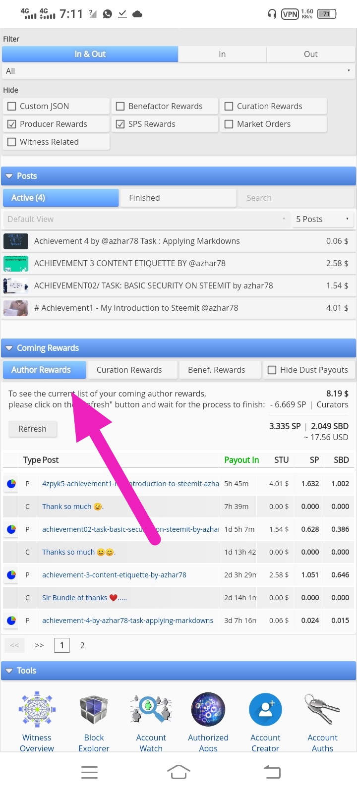Tap the Android back icon
357x793 pixels.
pos(272,772)
